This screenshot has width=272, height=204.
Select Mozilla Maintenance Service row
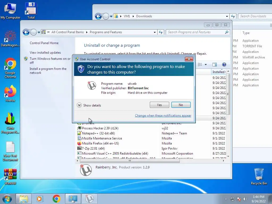pyautogui.click(x=151, y=138)
